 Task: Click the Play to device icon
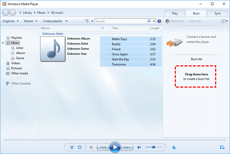click(x=174, y=147)
